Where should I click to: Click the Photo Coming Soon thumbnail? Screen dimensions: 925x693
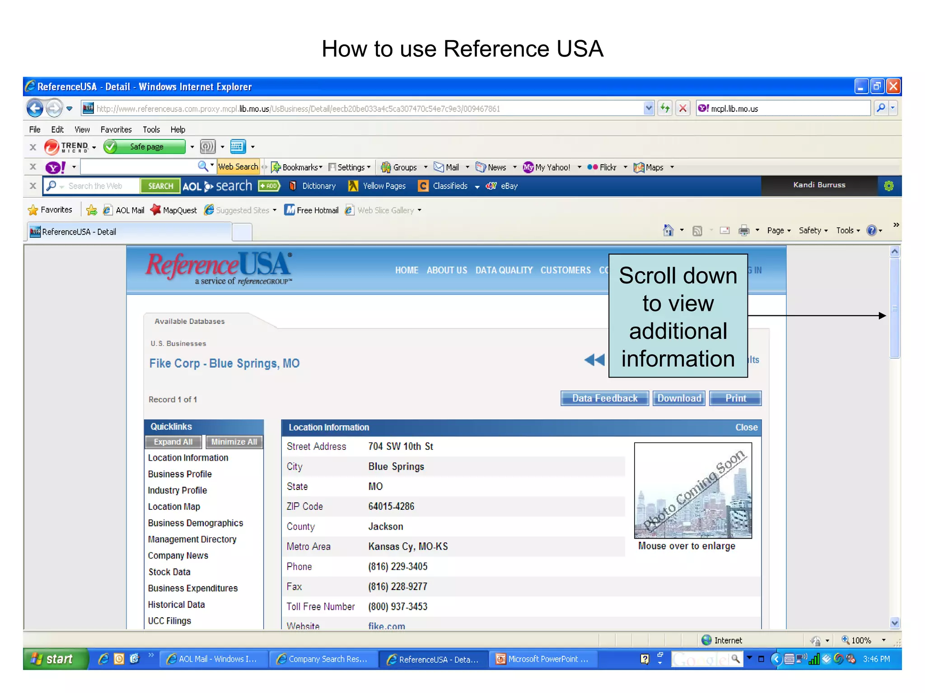[693, 490]
